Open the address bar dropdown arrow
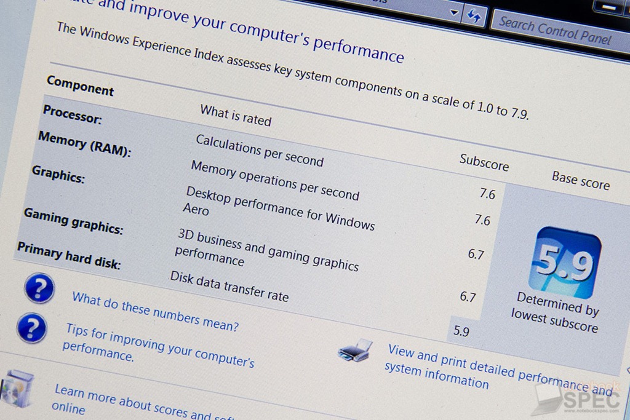 pyautogui.click(x=454, y=12)
